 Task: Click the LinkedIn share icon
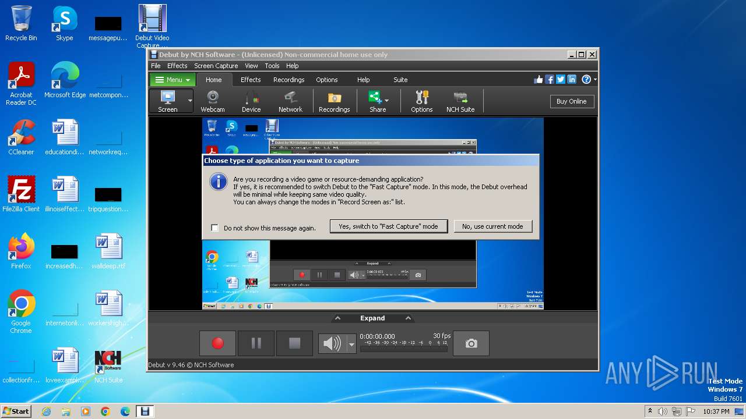click(x=572, y=80)
